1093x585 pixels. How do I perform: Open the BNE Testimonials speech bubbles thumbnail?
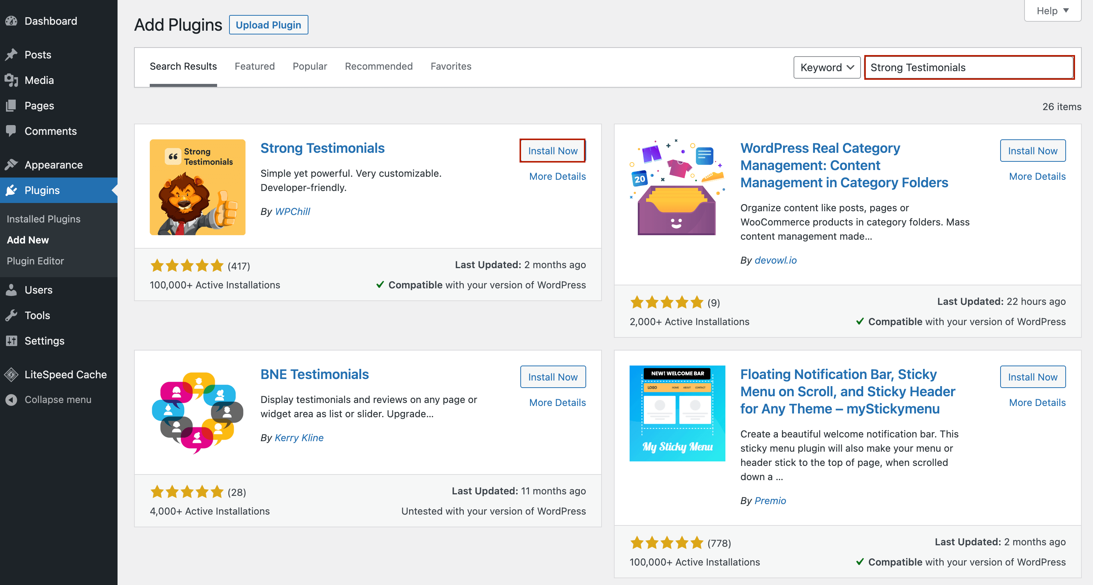197,413
